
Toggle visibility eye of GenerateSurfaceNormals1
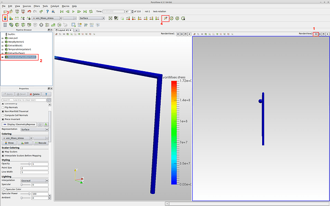(3, 57)
